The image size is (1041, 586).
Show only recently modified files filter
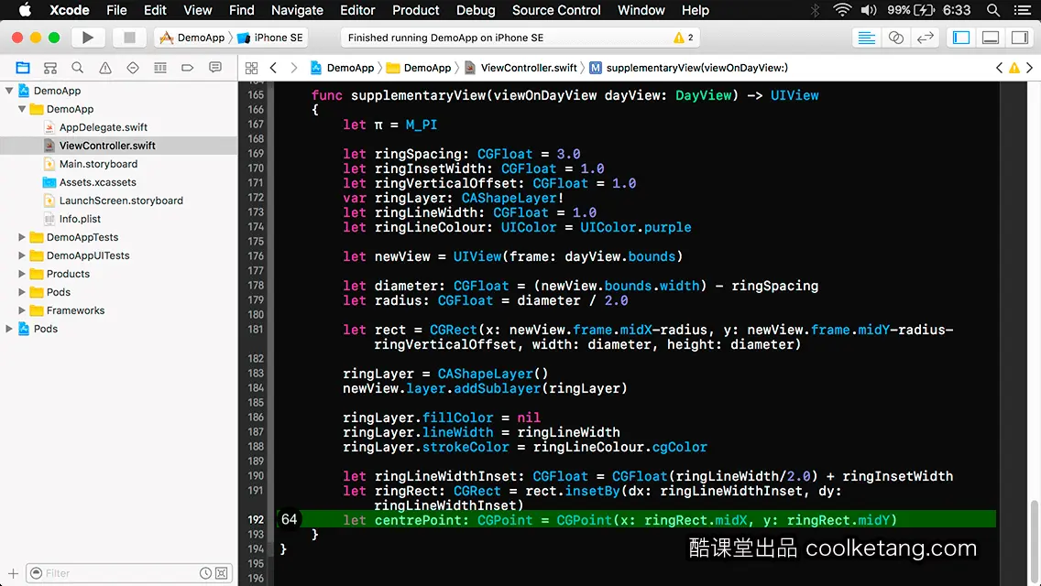[206, 573]
